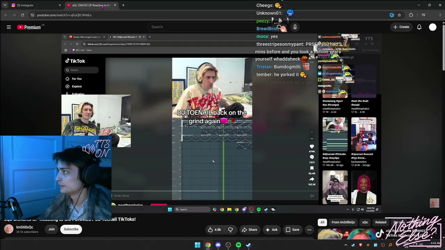Expand the YouTube guide hamburger menu
Image resolution: width=445 pixels, height=250 pixels.
pyautogui.click(x=9, y=27)
